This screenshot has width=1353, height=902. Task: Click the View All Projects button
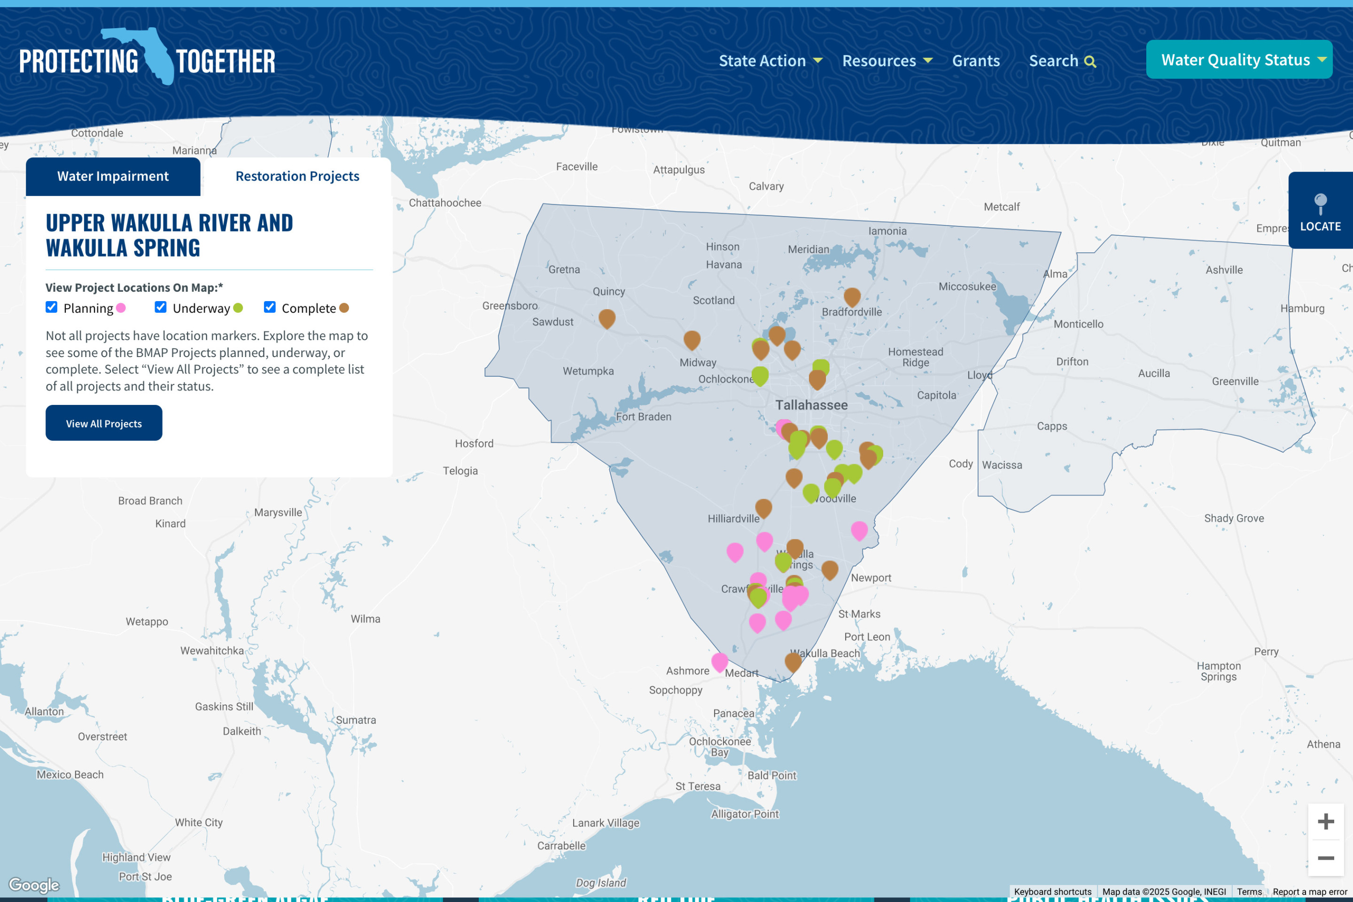[x=103, y=423]
